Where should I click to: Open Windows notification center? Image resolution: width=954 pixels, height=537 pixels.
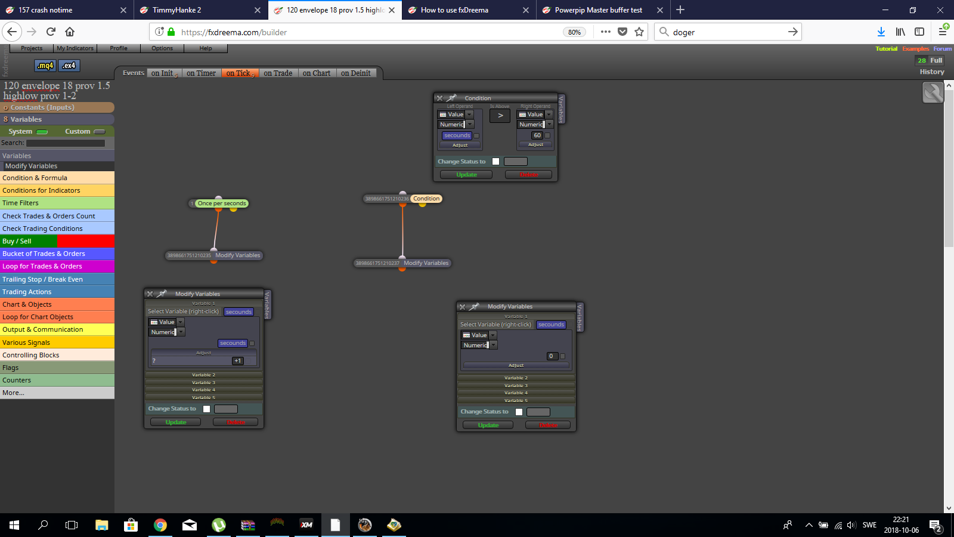(x=936, y=526)
